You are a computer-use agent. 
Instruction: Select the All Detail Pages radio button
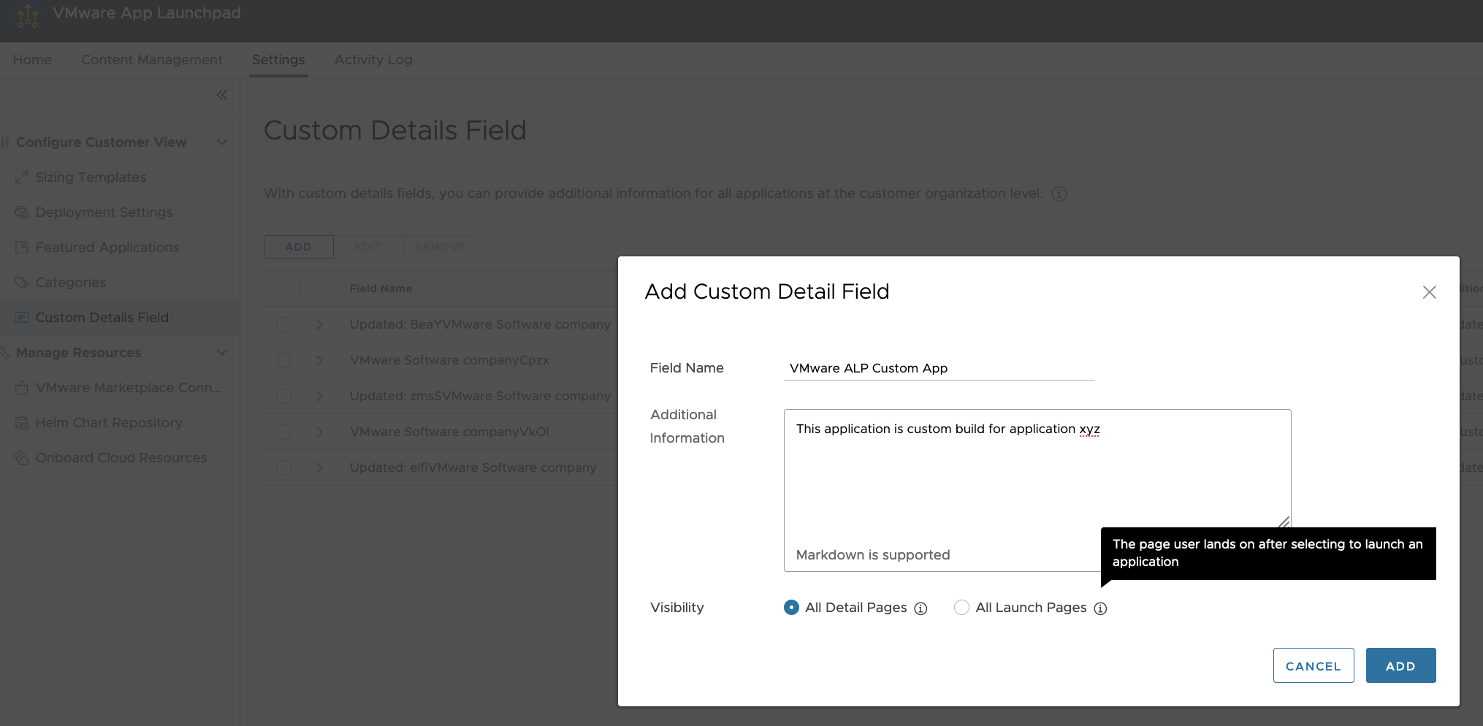[x=791, y=608]
